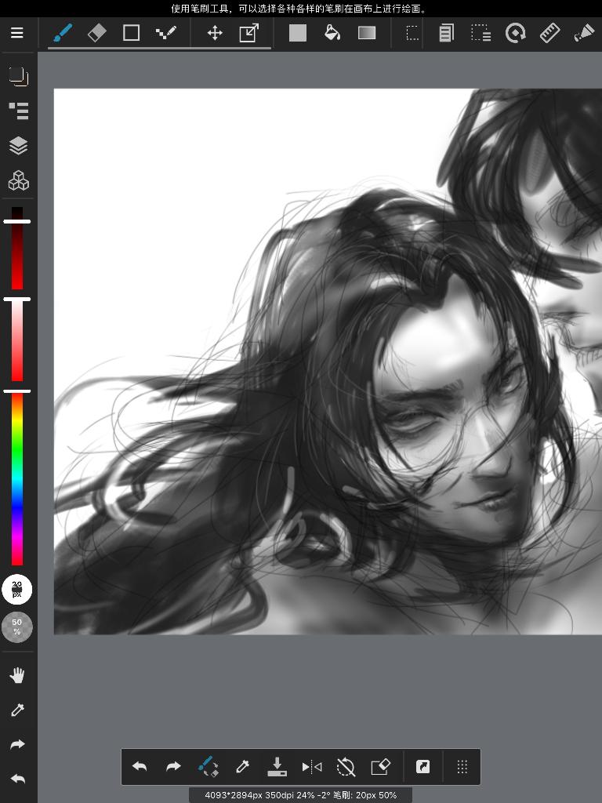The height and width of the screenshot is (803, 602).
Task: Click the sidebar Undo arrow
Action: [x=17, y=779]
